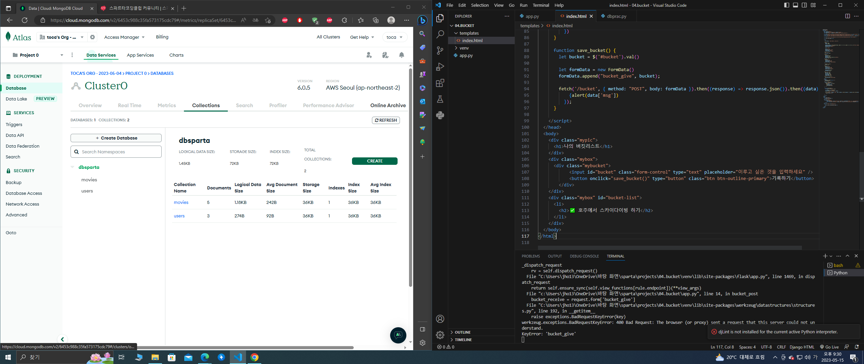The height and width of the screenshot is (364, 864).
Task: Open Billing link in Atlas header
Action: click(162, 37)
